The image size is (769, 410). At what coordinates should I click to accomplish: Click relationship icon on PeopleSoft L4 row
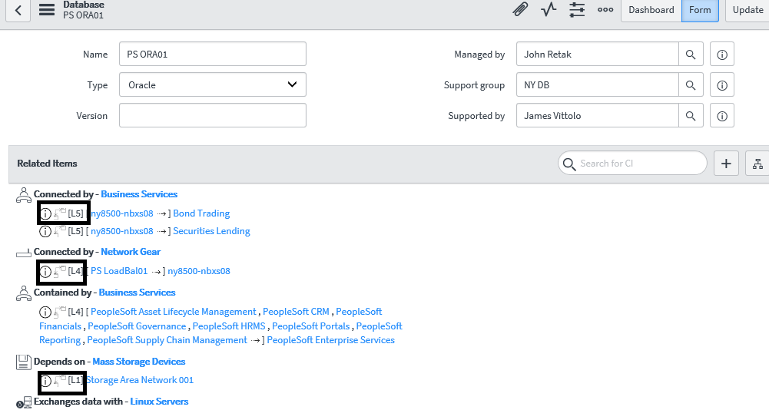point(59,312)
